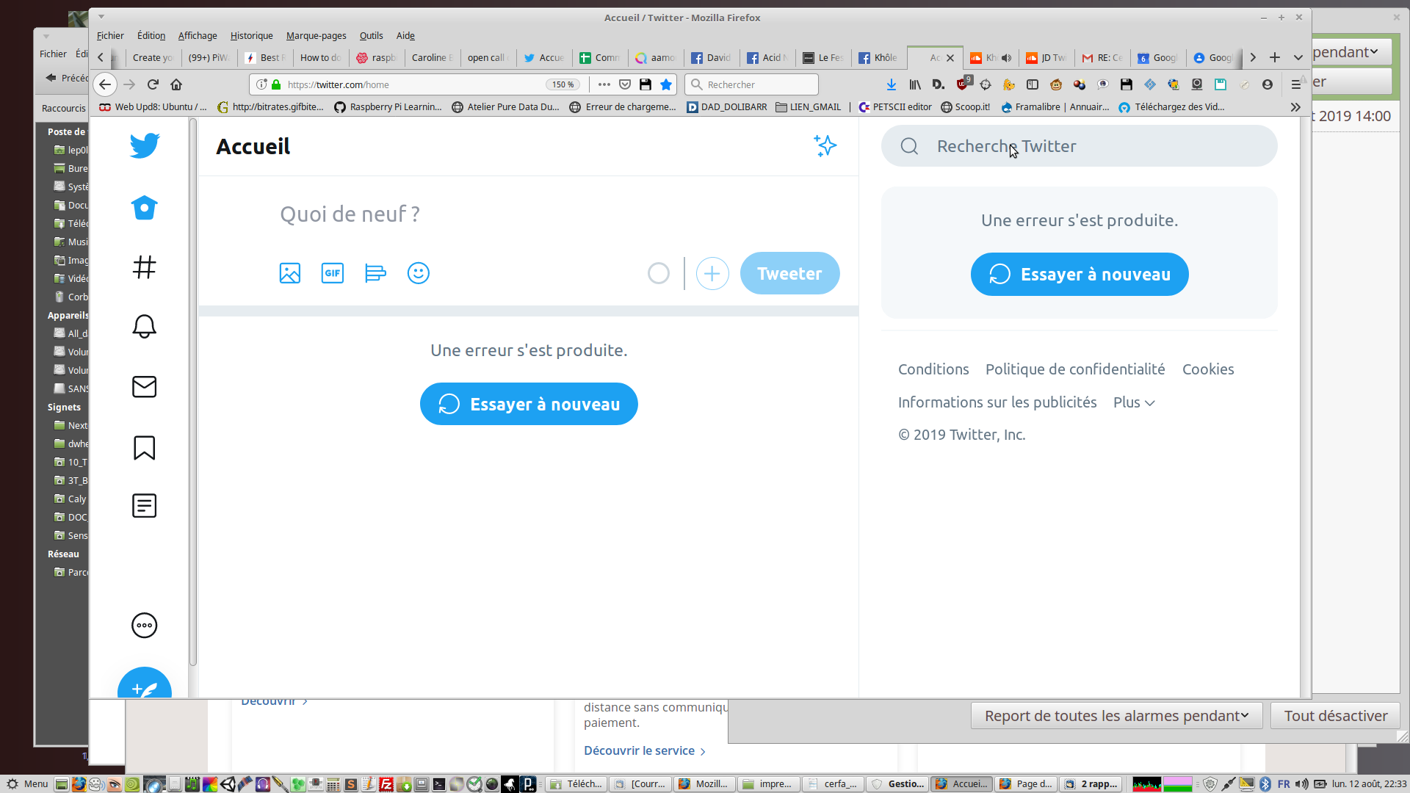Toggle the Firefox bookmark star
Viewport: 1410px width, 793px height.
click(x=666, y=84)
